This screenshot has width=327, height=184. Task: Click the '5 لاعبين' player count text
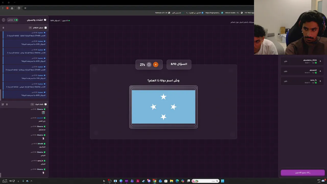(66, 20)
